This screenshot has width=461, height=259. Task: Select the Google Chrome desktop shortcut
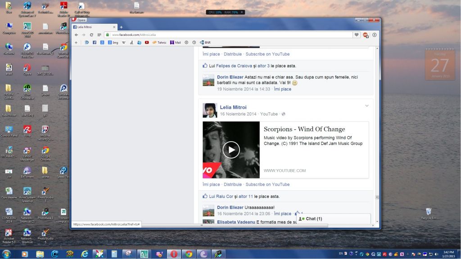(x=45, y=154)
